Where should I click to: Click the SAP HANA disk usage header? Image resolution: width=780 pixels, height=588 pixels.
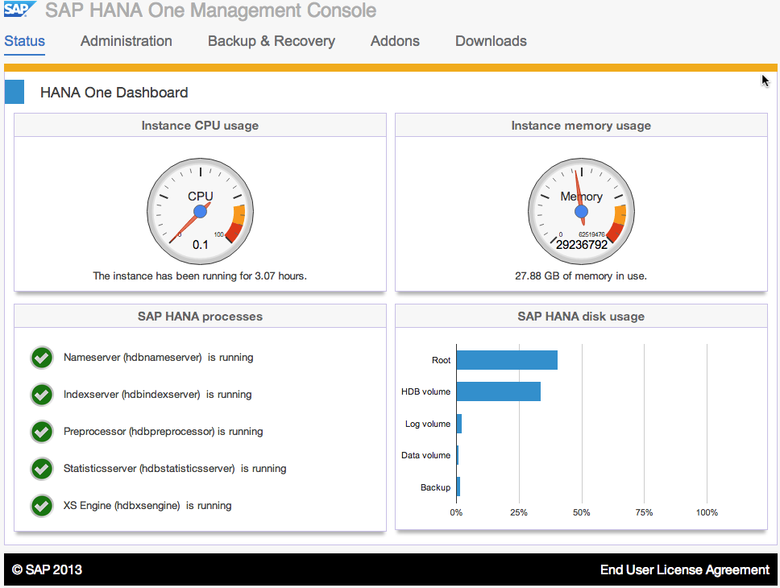click(581, 317)
